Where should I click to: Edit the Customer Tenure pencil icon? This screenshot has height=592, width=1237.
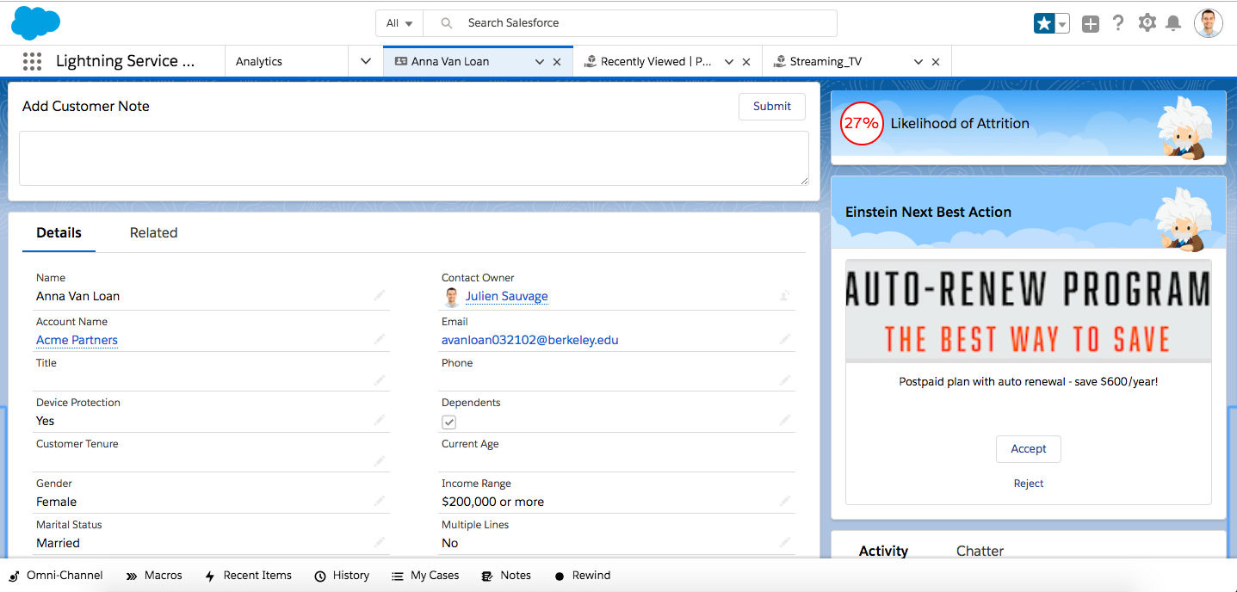pos(380,461)
